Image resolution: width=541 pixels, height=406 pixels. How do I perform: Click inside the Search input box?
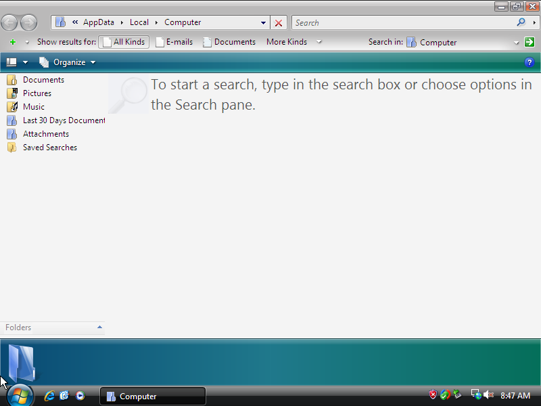(402, 23)
